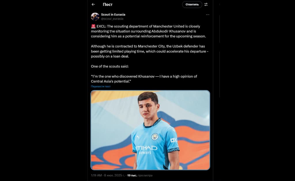The height and width of the screenshot is (181, 295).
Task: Click the Manchester City crest on jersey
Action: [155, 137]
